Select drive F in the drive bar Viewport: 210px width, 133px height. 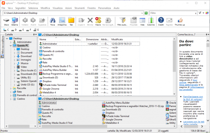[x=29, y=30]
